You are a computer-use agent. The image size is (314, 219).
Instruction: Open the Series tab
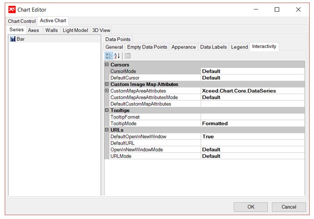16,29
